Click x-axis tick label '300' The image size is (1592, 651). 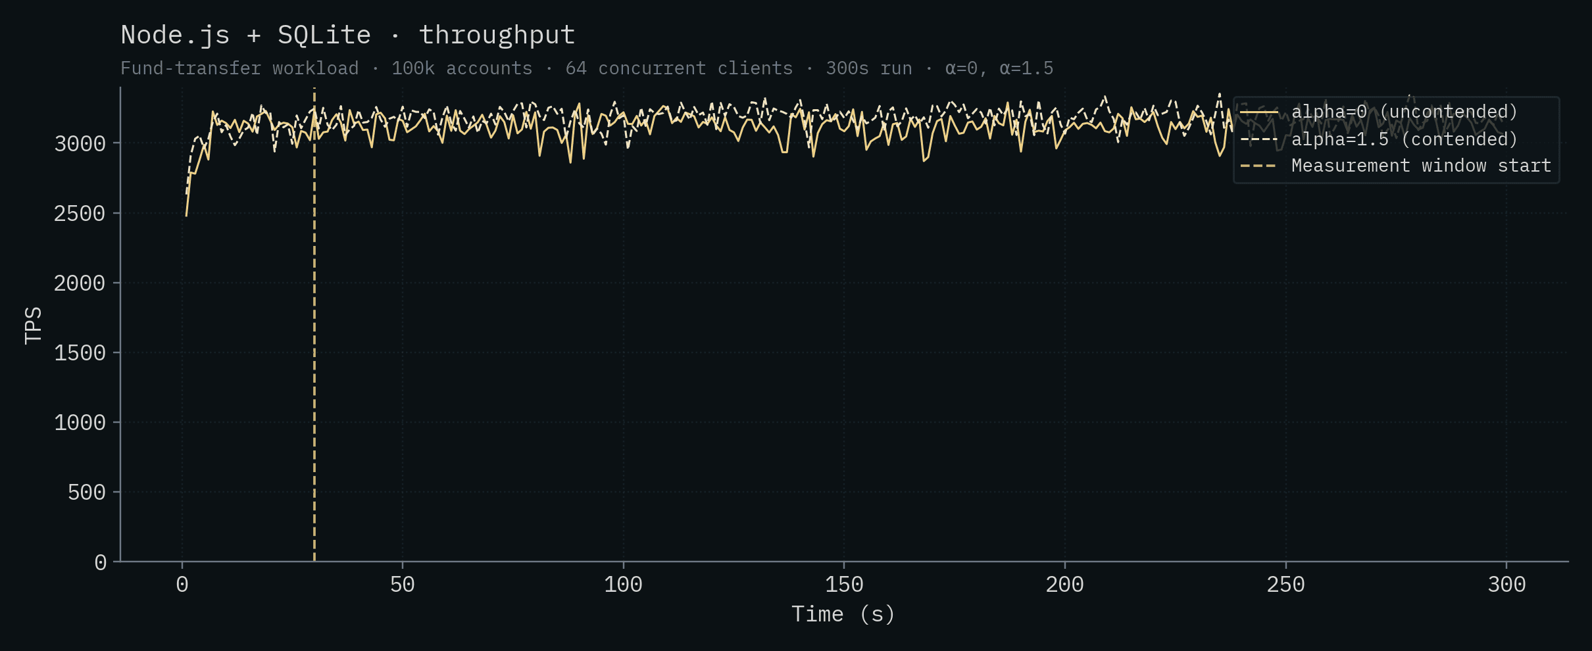pos(1507,585)
